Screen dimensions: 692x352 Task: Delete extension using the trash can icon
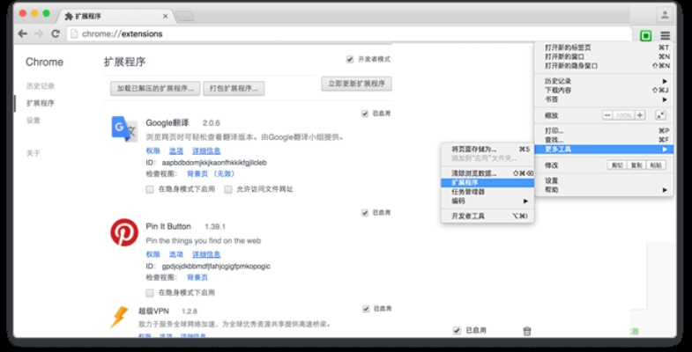point(527,331)
